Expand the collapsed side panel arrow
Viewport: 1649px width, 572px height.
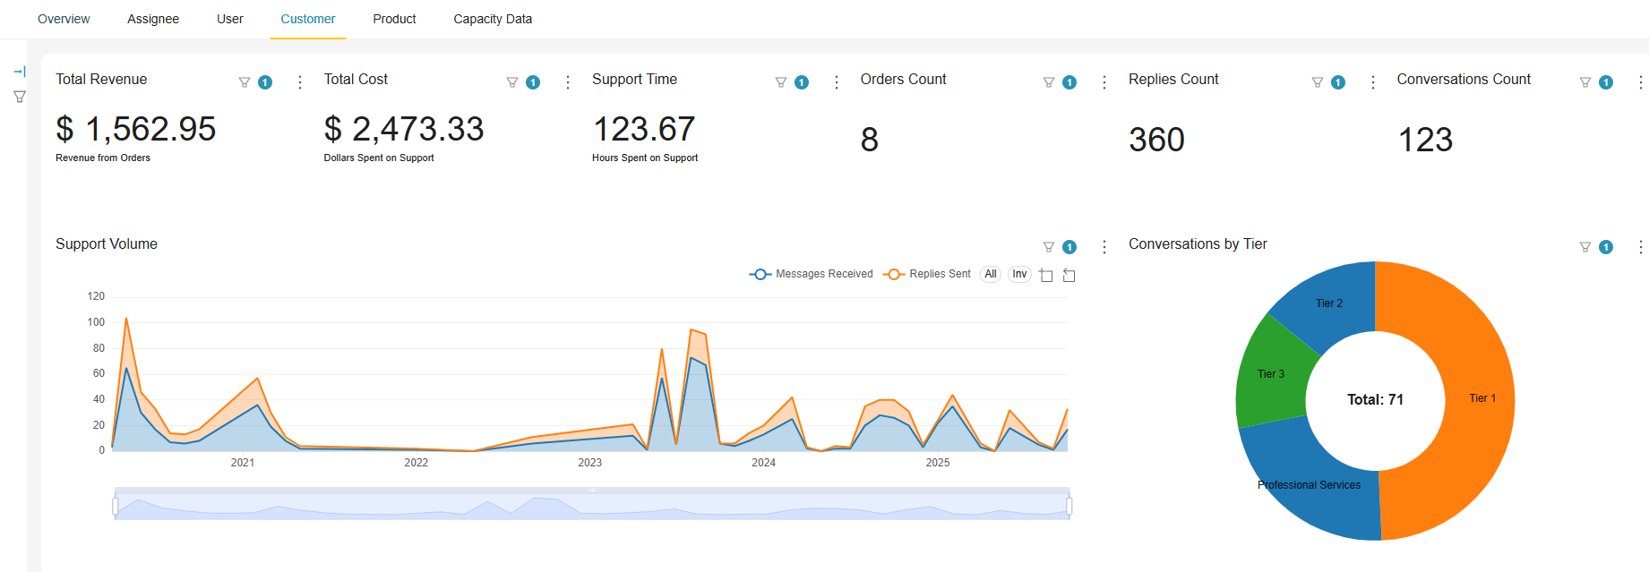click(20, 72)
